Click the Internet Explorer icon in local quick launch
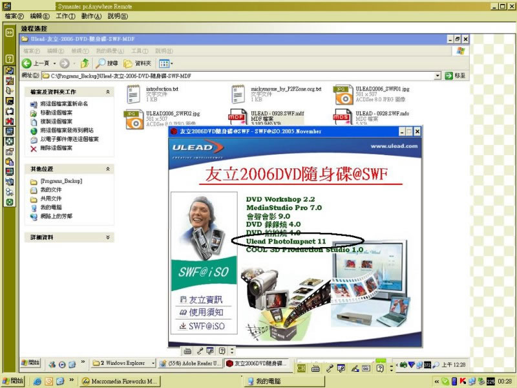 [37, 382]
